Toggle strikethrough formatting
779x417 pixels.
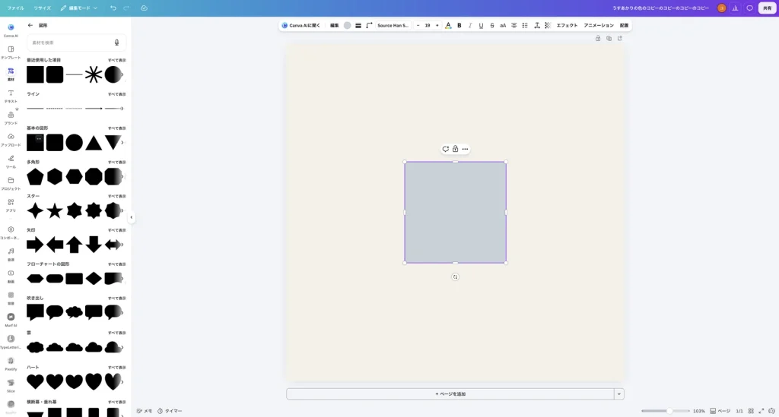click(492, 25)
